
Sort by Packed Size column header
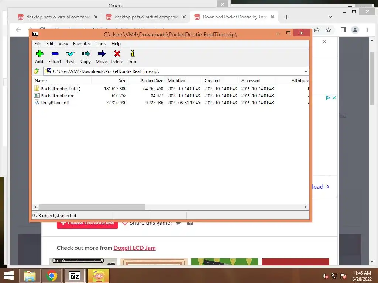147,81
